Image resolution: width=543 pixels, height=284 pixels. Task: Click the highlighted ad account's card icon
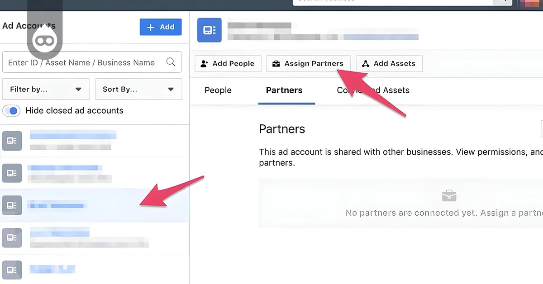(x=12, y=205)
